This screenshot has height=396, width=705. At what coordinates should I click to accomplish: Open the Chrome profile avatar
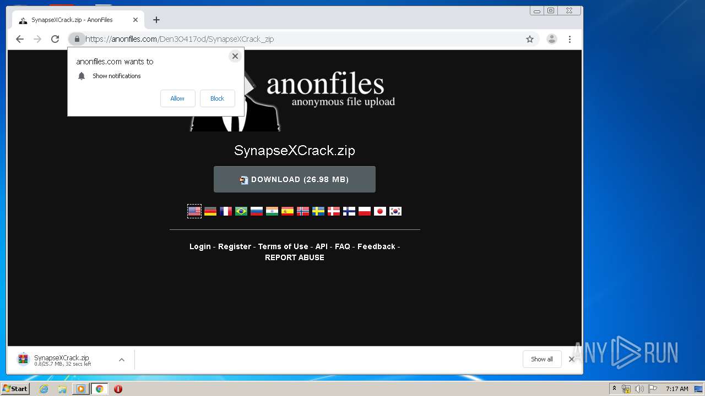coord(551,39)
